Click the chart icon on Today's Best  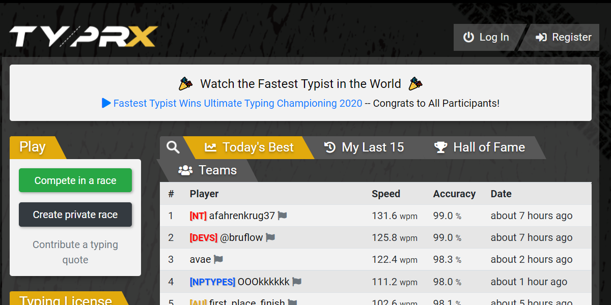(x=211, y=147)
